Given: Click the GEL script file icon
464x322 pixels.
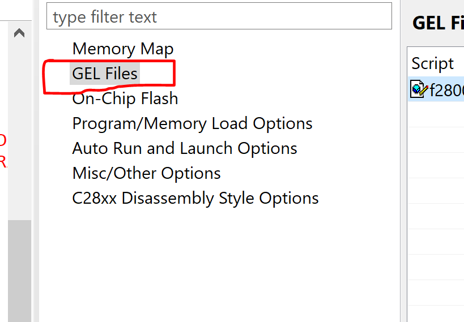Looking at the screenshot, I should (419, 89).
